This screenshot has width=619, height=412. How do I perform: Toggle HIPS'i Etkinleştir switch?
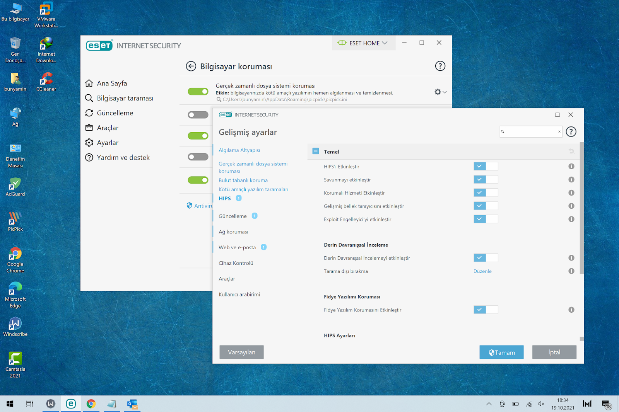click(x=486, y=166)
